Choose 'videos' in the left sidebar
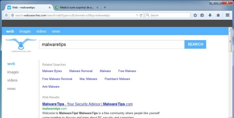The height and width of the screenshot is (118, 234). point(12,80)
